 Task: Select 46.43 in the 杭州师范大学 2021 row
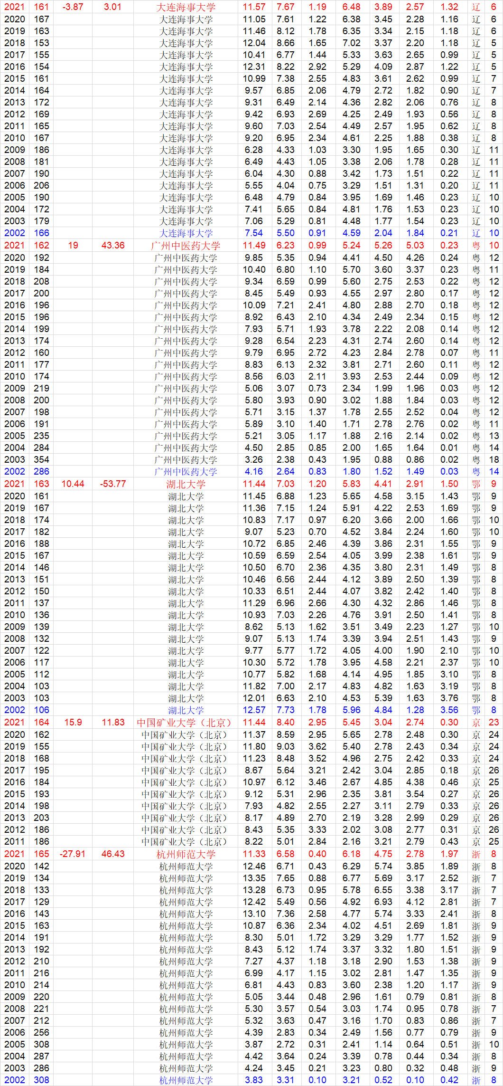[x=113, y=854]
